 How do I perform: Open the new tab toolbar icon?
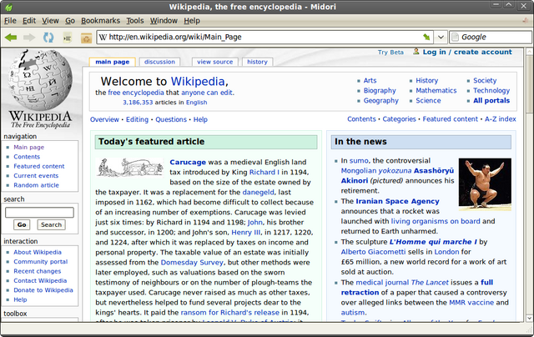point(68,38)
